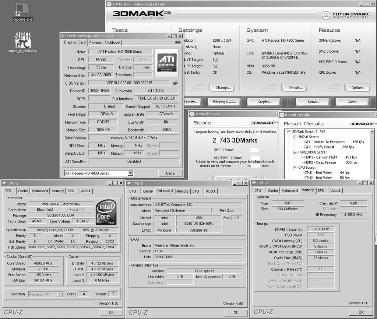Click GPU-Z screenshot camera icon
This screenshot has width=377, height=319.
click(178, 42)
